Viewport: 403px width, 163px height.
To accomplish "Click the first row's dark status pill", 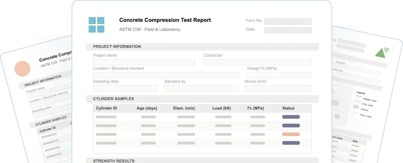I will tap(291, 117).
